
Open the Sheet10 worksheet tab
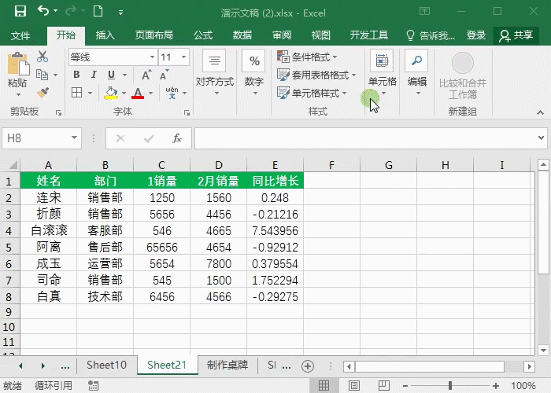click(106, 365)
